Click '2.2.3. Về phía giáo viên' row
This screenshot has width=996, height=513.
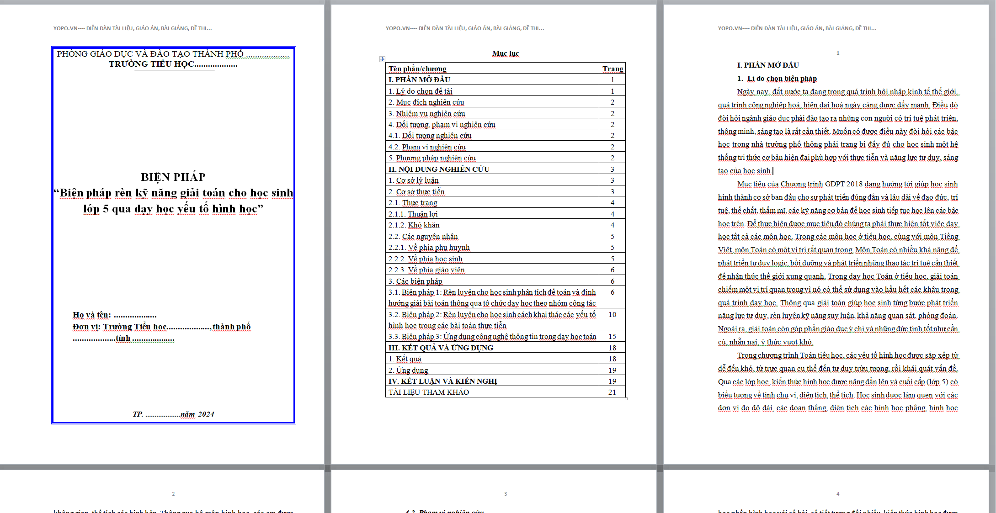(x=506, y=270)
